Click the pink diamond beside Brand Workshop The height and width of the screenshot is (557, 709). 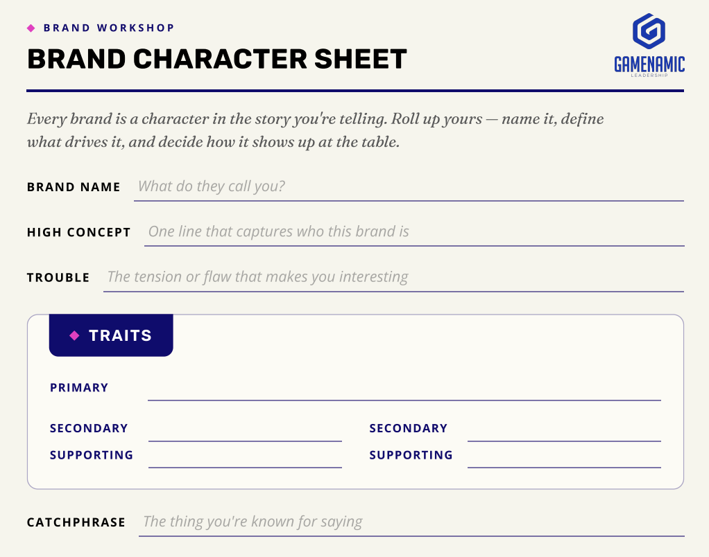31,28
